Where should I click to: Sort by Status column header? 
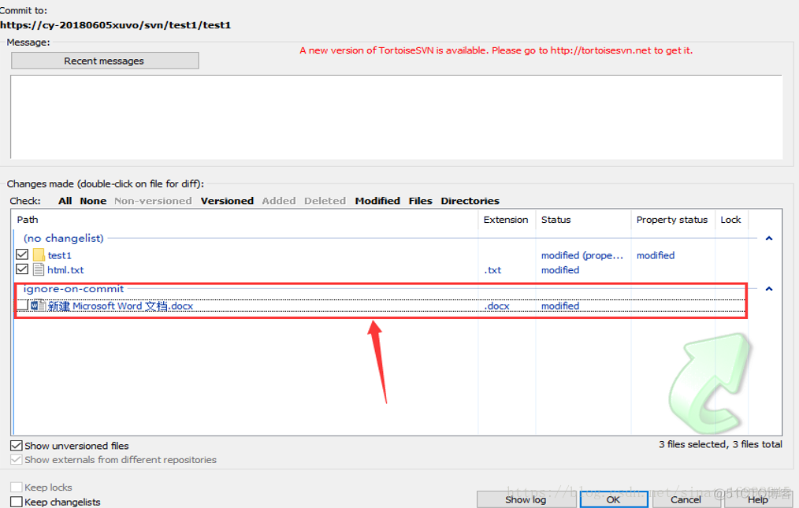[583, 220]
